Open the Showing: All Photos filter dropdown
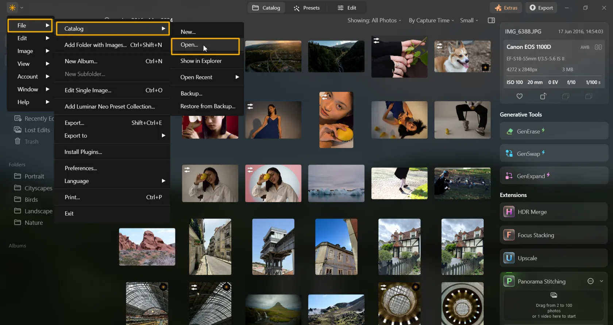This screenshot has width=613, height=325. pos(374,20)
